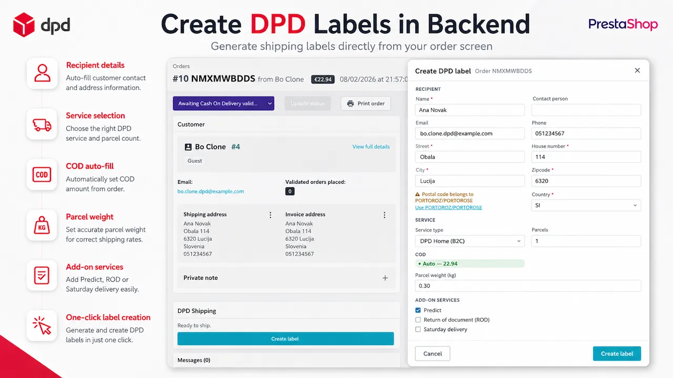673x378 pixels.
Task: Toggle the Predict checkbox
Action: 418,310
